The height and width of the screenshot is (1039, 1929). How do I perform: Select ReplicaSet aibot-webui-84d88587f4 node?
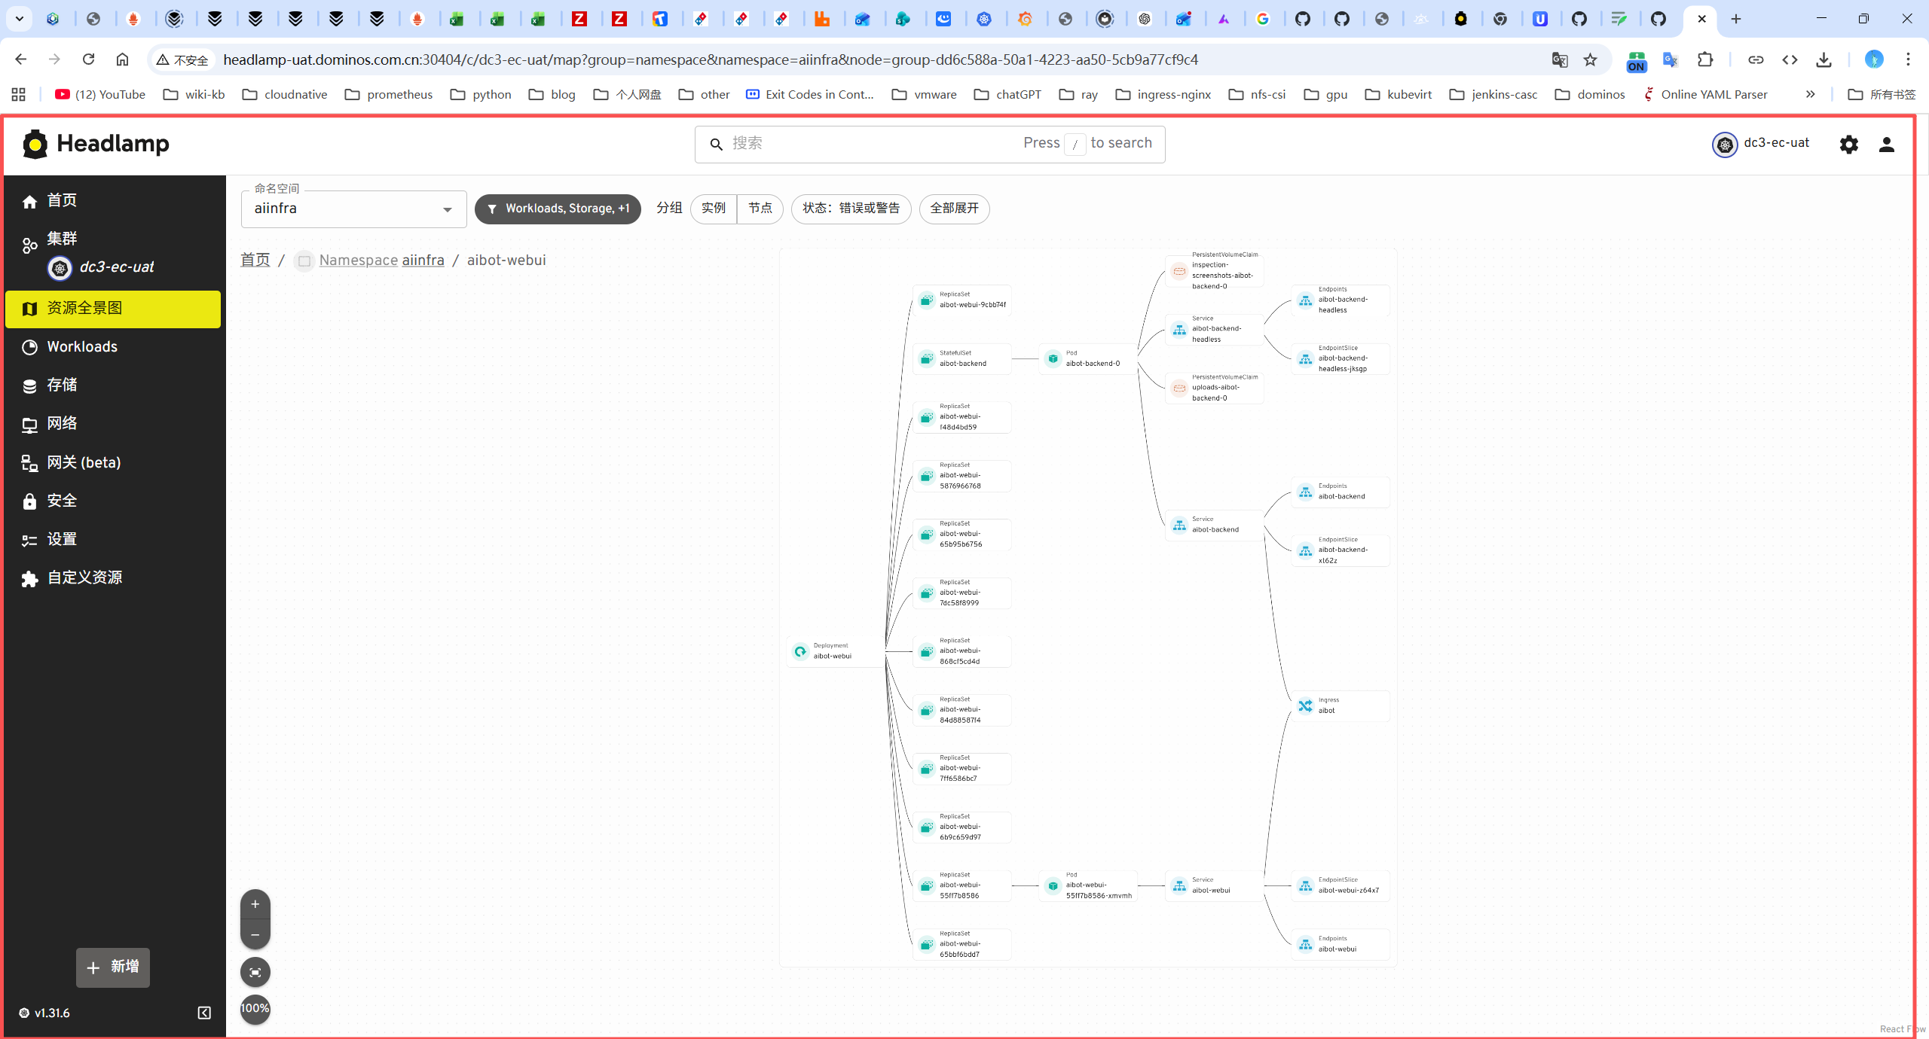(x=962, y=710)
